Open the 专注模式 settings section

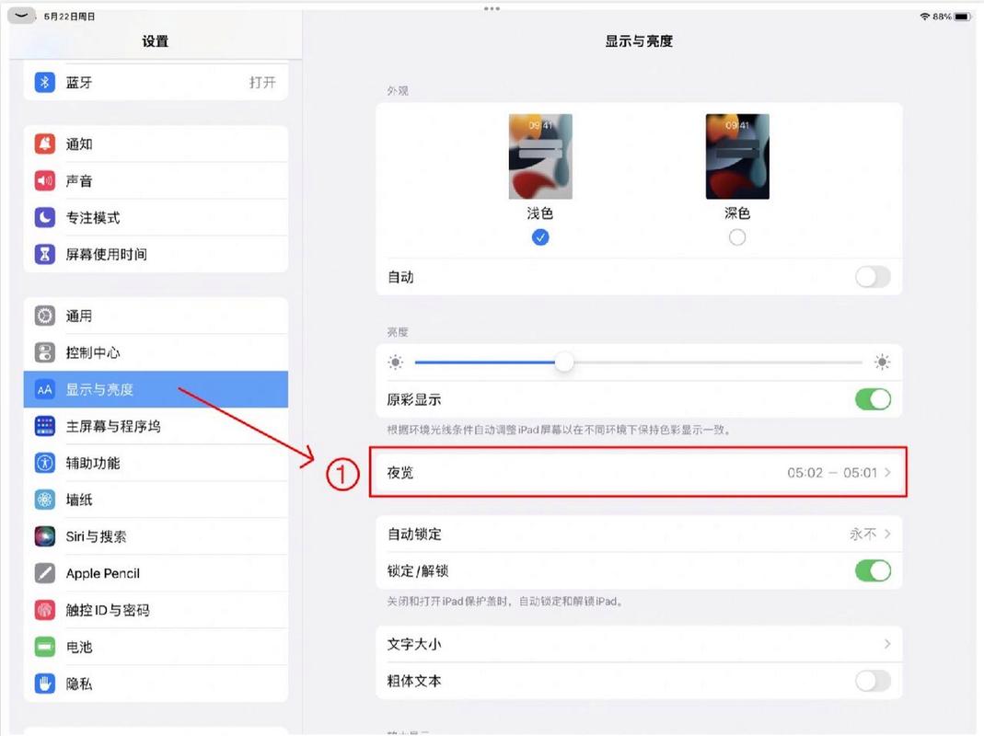[x=156, y=218]
